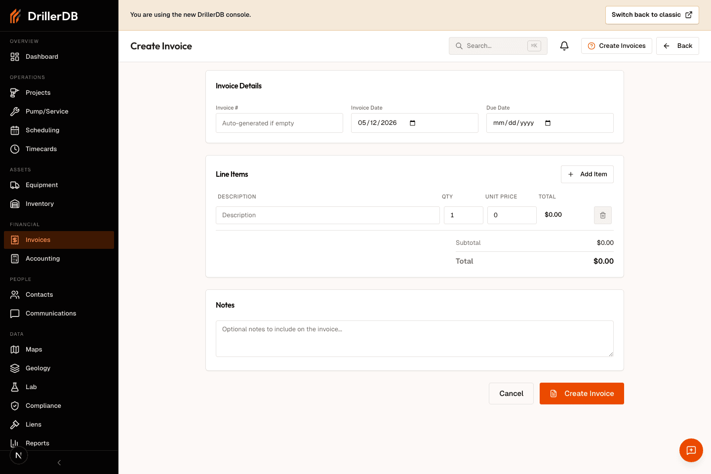
Task: Click the Contacts people icon
Action: point(15,295)
